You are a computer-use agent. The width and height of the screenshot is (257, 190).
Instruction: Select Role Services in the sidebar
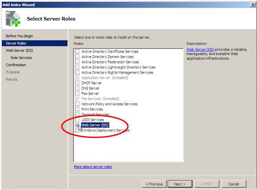click(21, 58)
